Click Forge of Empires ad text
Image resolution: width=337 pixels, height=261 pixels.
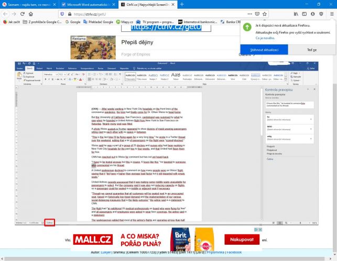pyautogui.click(x=136, y=54)
